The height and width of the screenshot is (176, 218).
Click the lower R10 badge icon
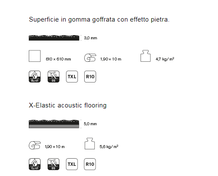(90, 164)
